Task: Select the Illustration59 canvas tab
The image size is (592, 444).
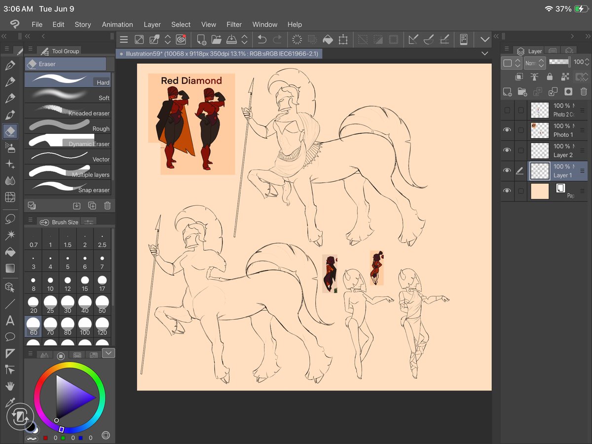Action: 220,53
